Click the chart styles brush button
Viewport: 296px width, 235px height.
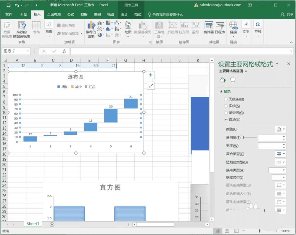tap(151, 86)
